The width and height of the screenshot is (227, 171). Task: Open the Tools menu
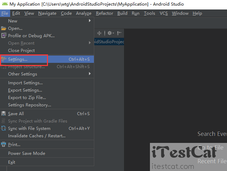click(149, 13)
